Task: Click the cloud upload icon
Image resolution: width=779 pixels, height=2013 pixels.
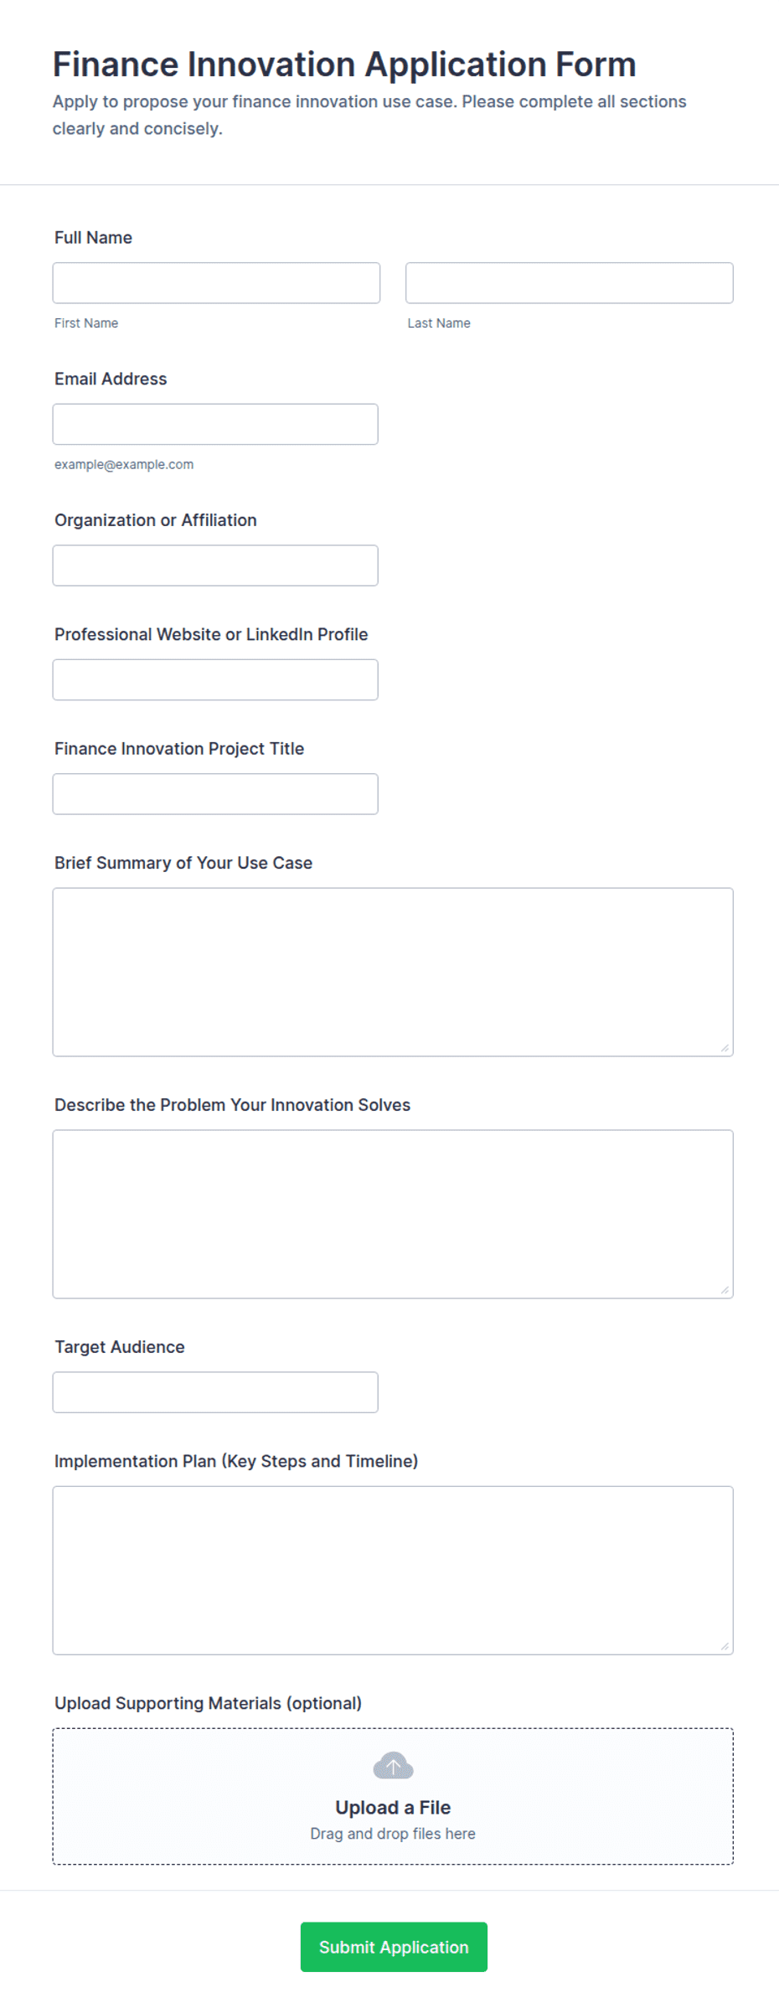Action: 393,1766
